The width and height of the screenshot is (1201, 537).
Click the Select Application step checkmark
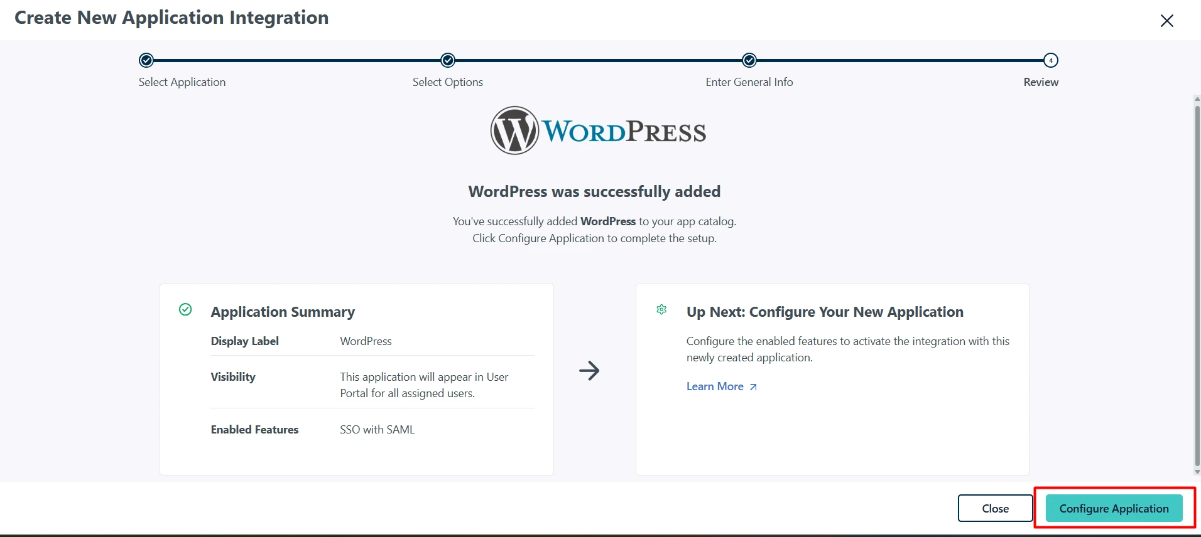coord(146,60)
